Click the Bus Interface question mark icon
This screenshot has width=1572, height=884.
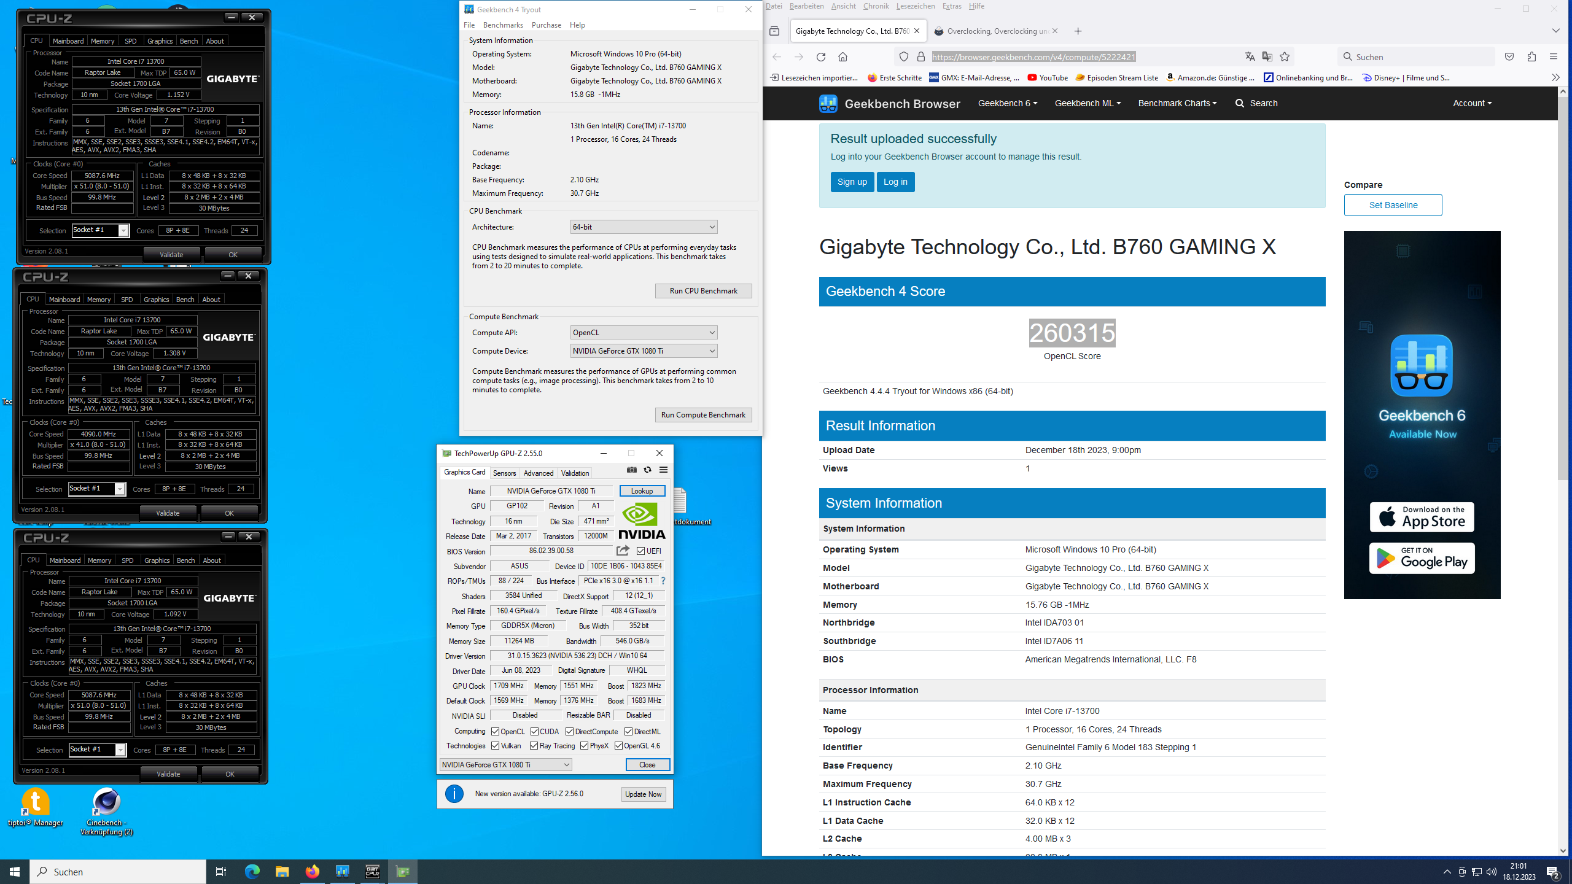pyautogui.click(x=663, y=581)
